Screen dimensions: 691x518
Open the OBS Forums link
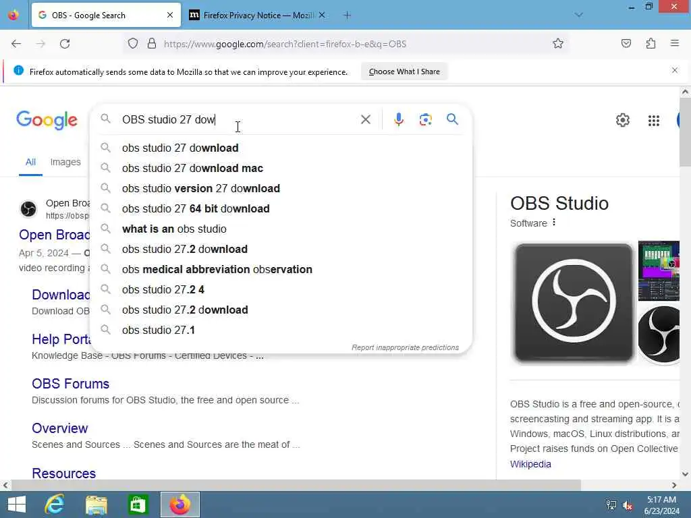(70, 384)
